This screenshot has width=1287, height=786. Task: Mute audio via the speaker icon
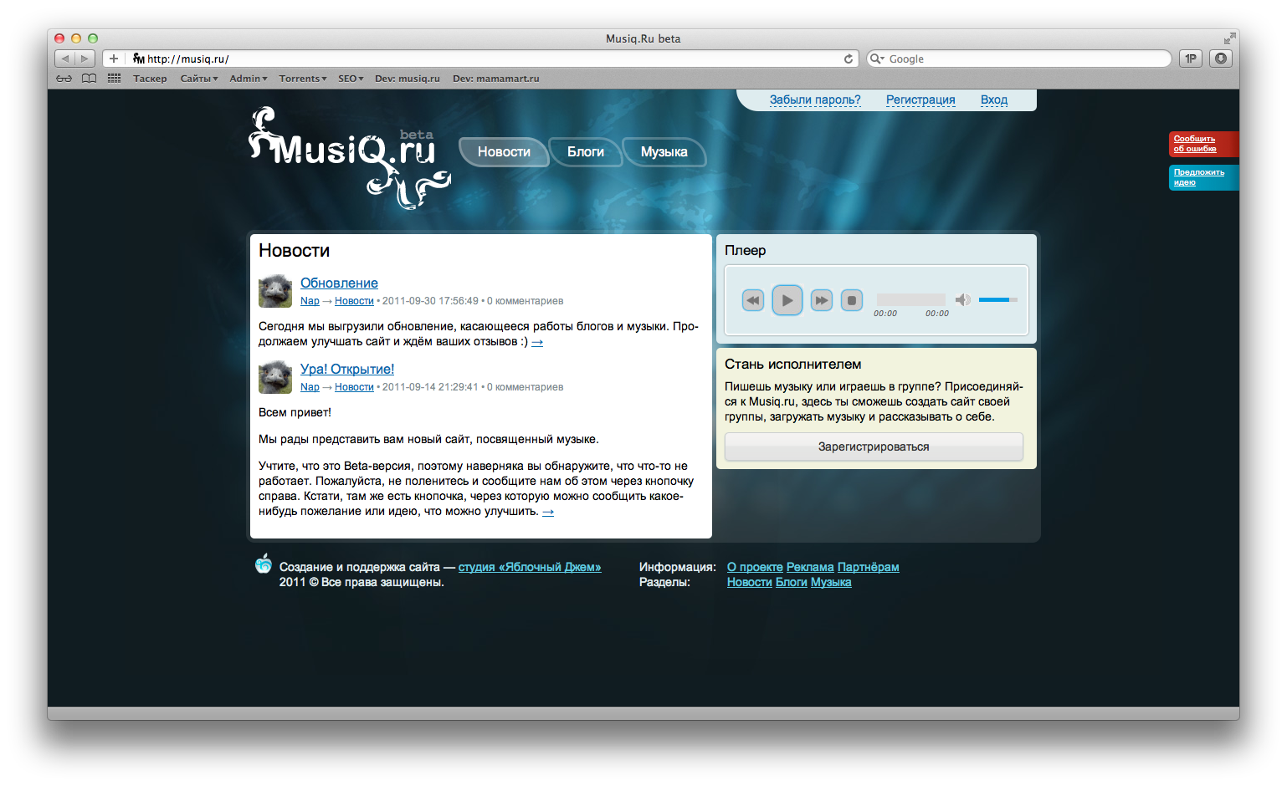point(964,299)
